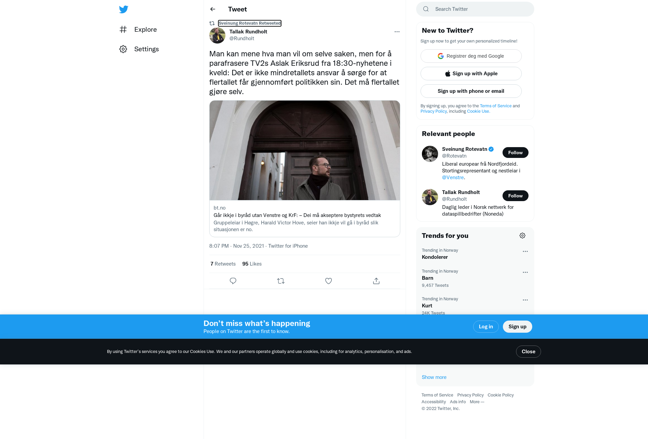648x439 pixels.
Task: Click Sign up with Apple button
Action: click(471, 74)
